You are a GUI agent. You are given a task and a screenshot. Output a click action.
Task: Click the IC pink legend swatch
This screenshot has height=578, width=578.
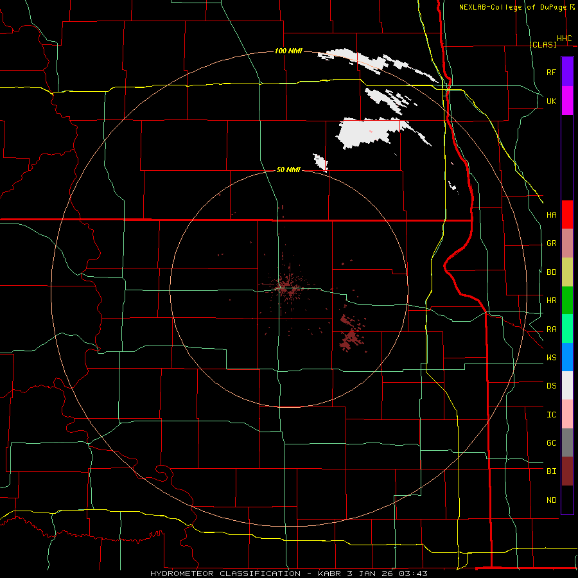pos(567,414)
